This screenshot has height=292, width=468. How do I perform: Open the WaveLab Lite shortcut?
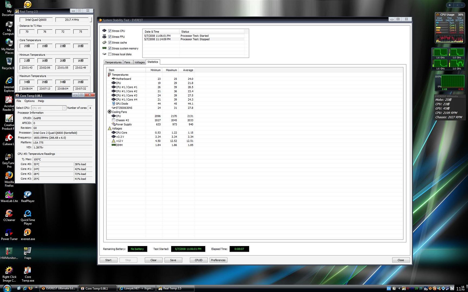point(9,195)
